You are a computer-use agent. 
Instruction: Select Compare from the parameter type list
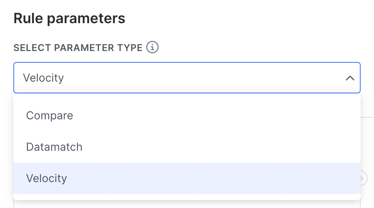[187, 115]
